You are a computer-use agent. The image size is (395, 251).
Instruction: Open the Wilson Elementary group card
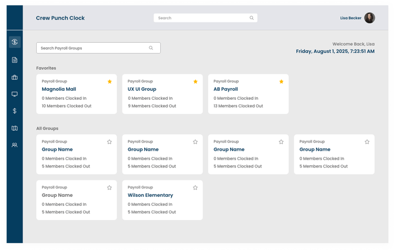(150, 195)
